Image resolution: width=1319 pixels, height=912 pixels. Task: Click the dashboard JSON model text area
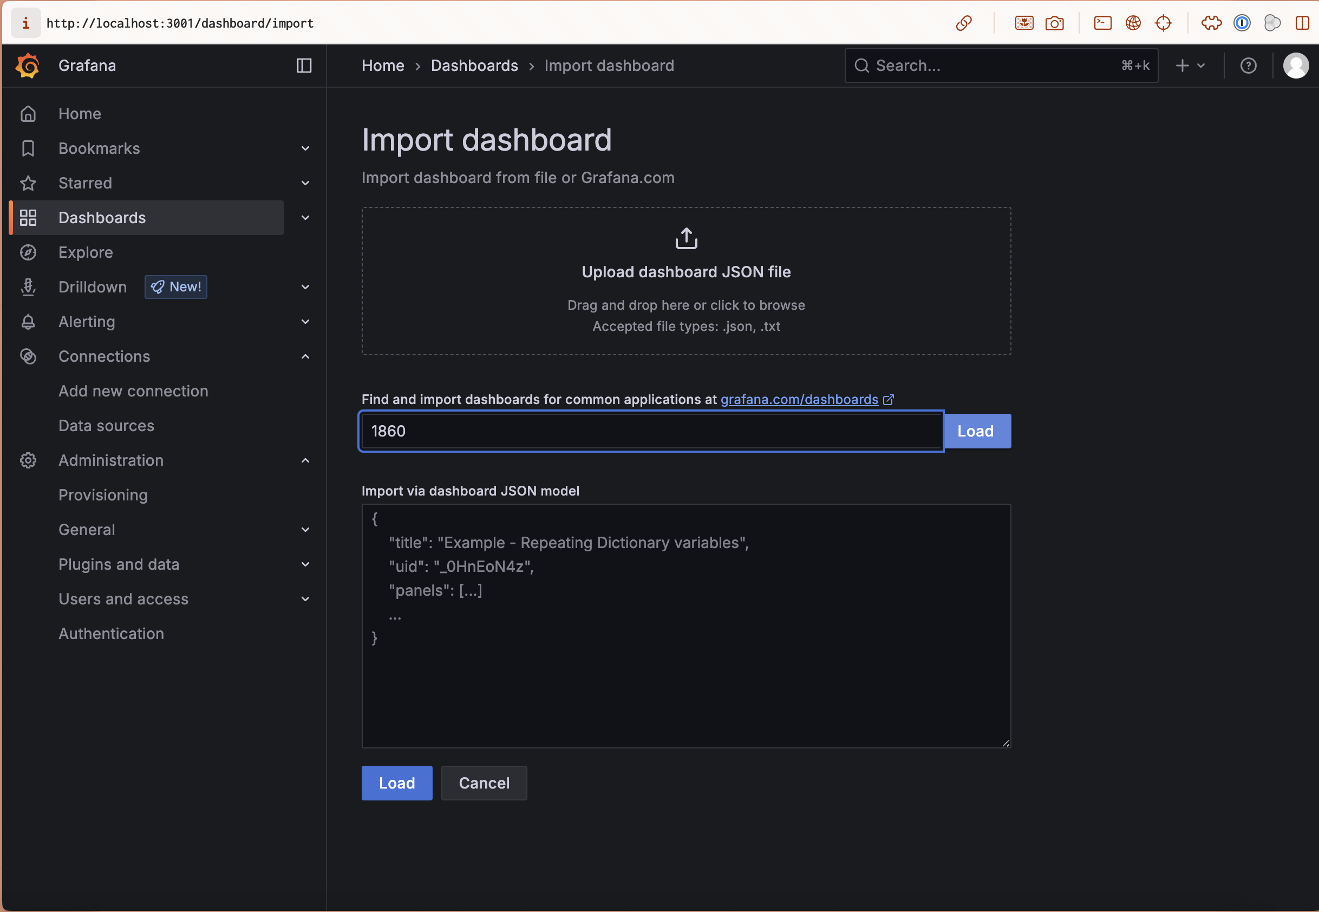[686, 626]
